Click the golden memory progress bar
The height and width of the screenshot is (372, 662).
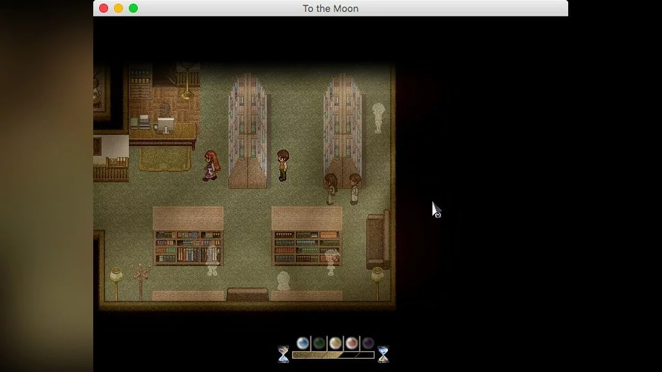(333, 355)
